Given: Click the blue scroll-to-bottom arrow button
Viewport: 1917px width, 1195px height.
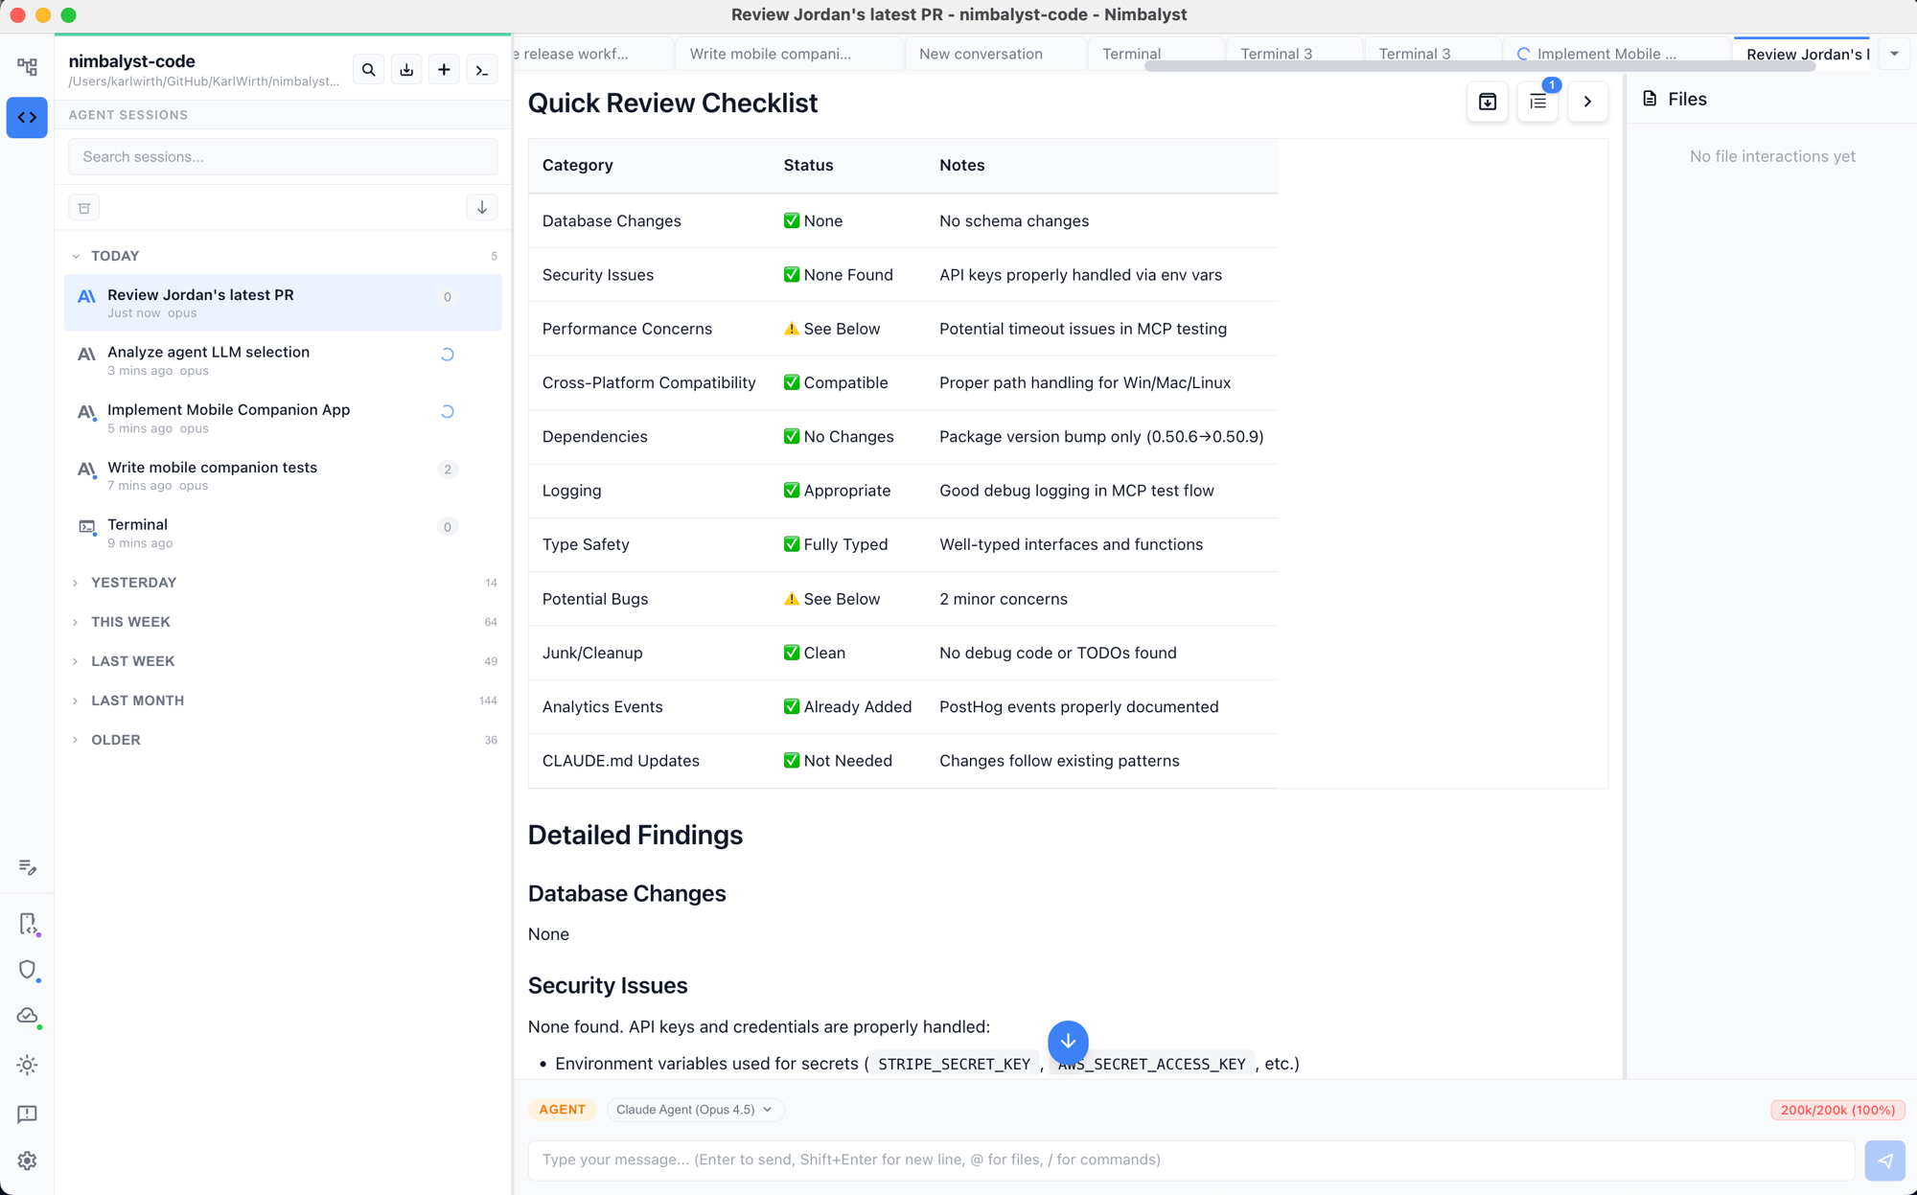Looking at the screenshot, I should [x=1067, y=1042].
